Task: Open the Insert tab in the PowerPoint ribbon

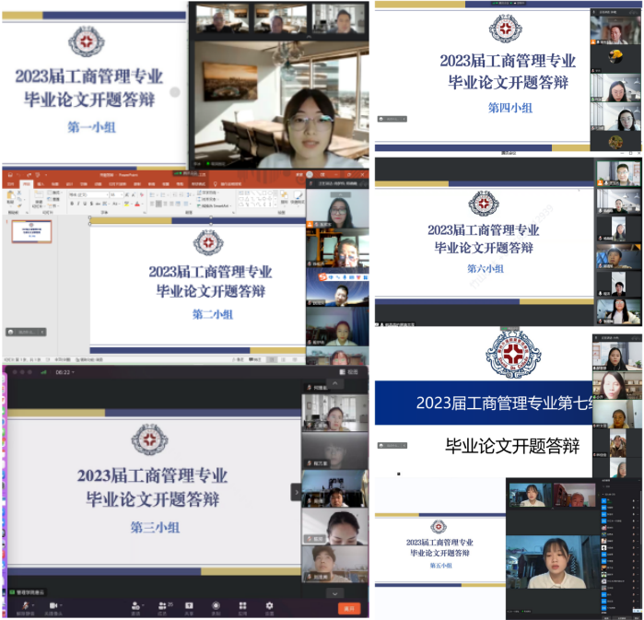Action: click(39, 183)
